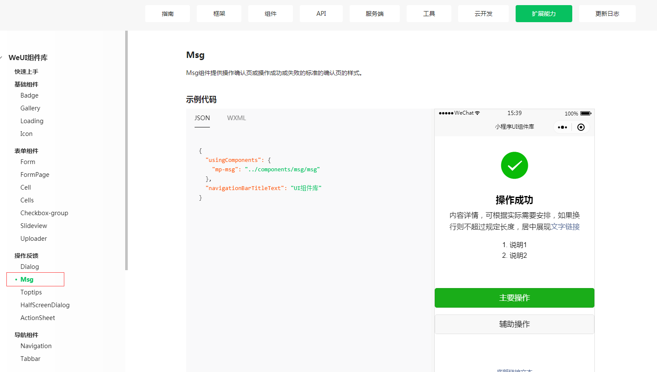
Task: Select the 扩展能力 top navigation tab
Action: [544, 14]
